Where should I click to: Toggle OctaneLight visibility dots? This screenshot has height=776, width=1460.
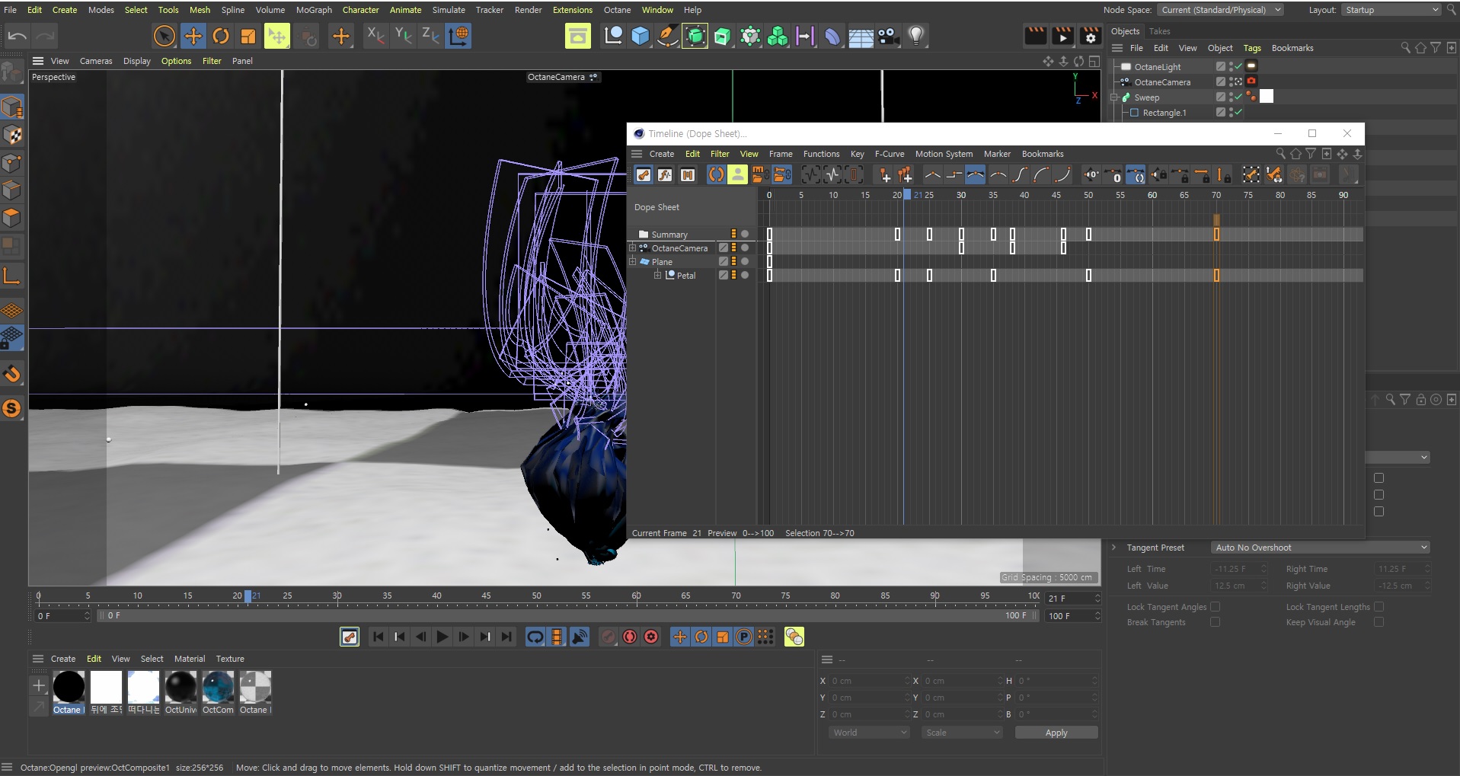tap(1232, 67)
